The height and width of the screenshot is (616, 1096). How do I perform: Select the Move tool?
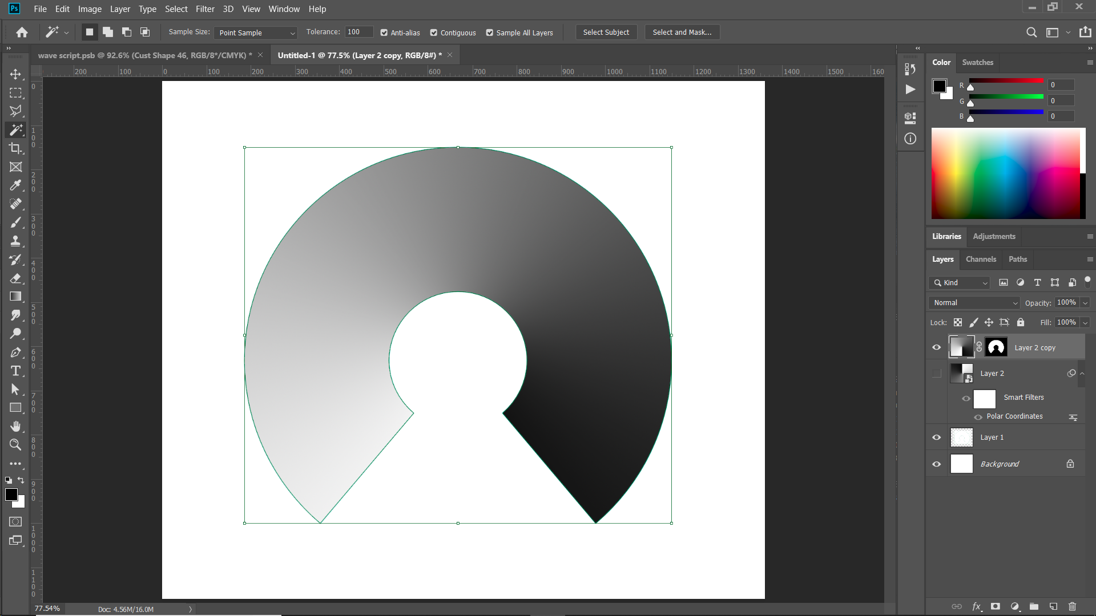pyautogui.click(x=16, y=74)
